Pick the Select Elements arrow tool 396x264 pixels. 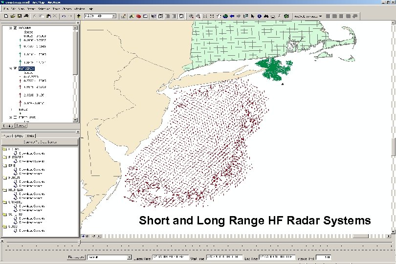coord(253,16)
